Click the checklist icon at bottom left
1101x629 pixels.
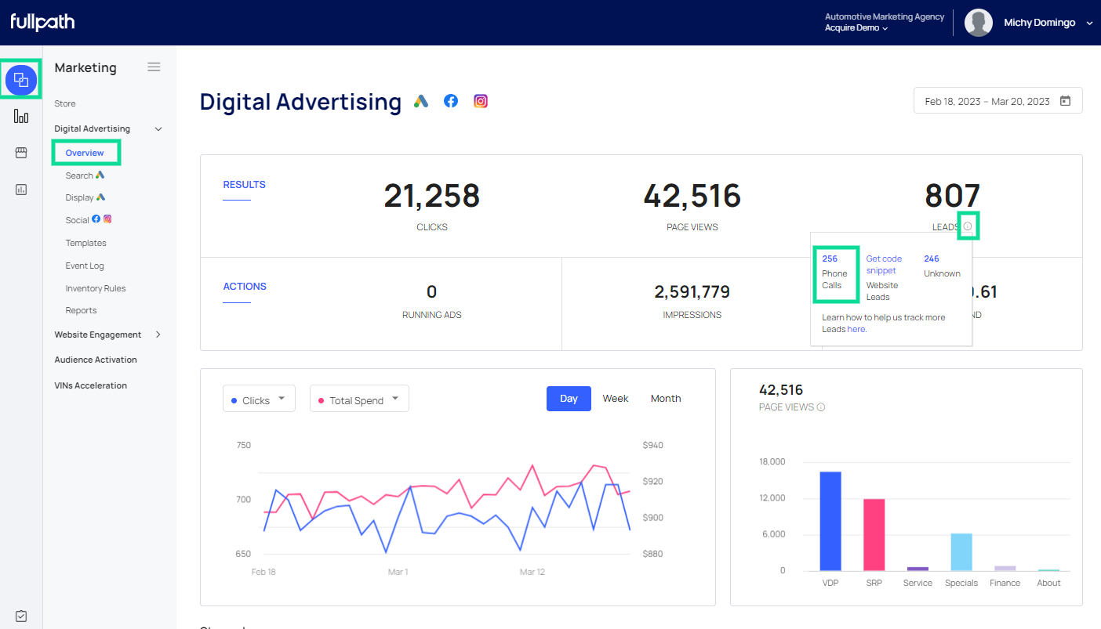point(21,616)
